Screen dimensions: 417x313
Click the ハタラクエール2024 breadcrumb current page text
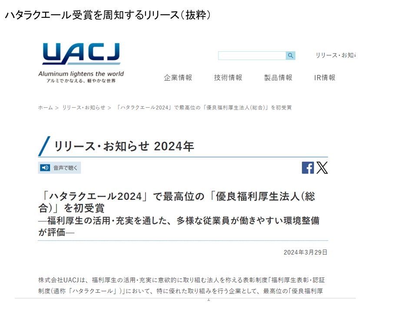(x=204, y=107)
